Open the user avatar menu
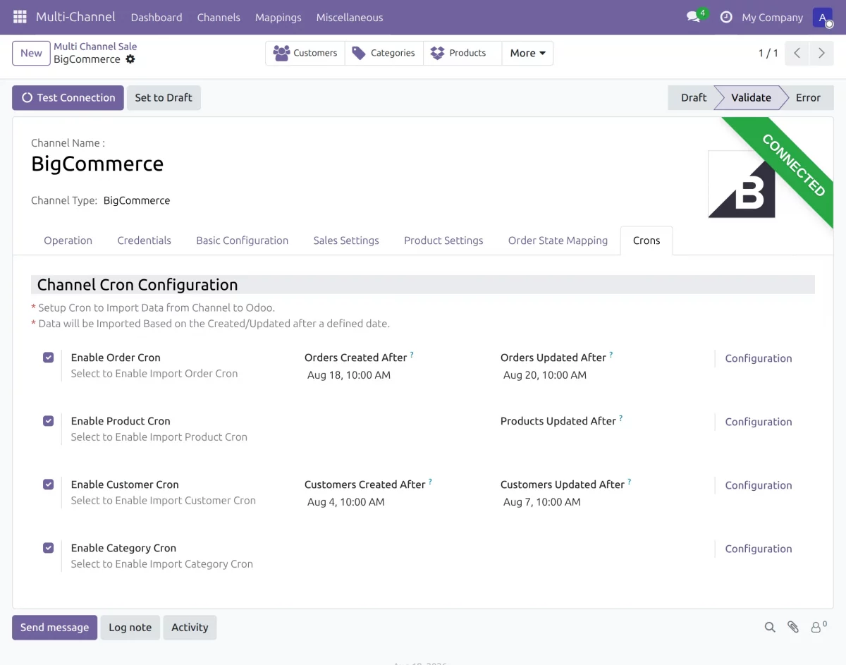Viewport: 846px width, 665px height. 823,17
